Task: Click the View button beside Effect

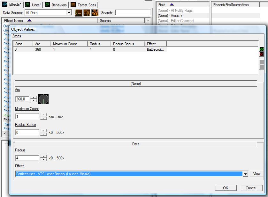Action: click(x=257, y=174)
